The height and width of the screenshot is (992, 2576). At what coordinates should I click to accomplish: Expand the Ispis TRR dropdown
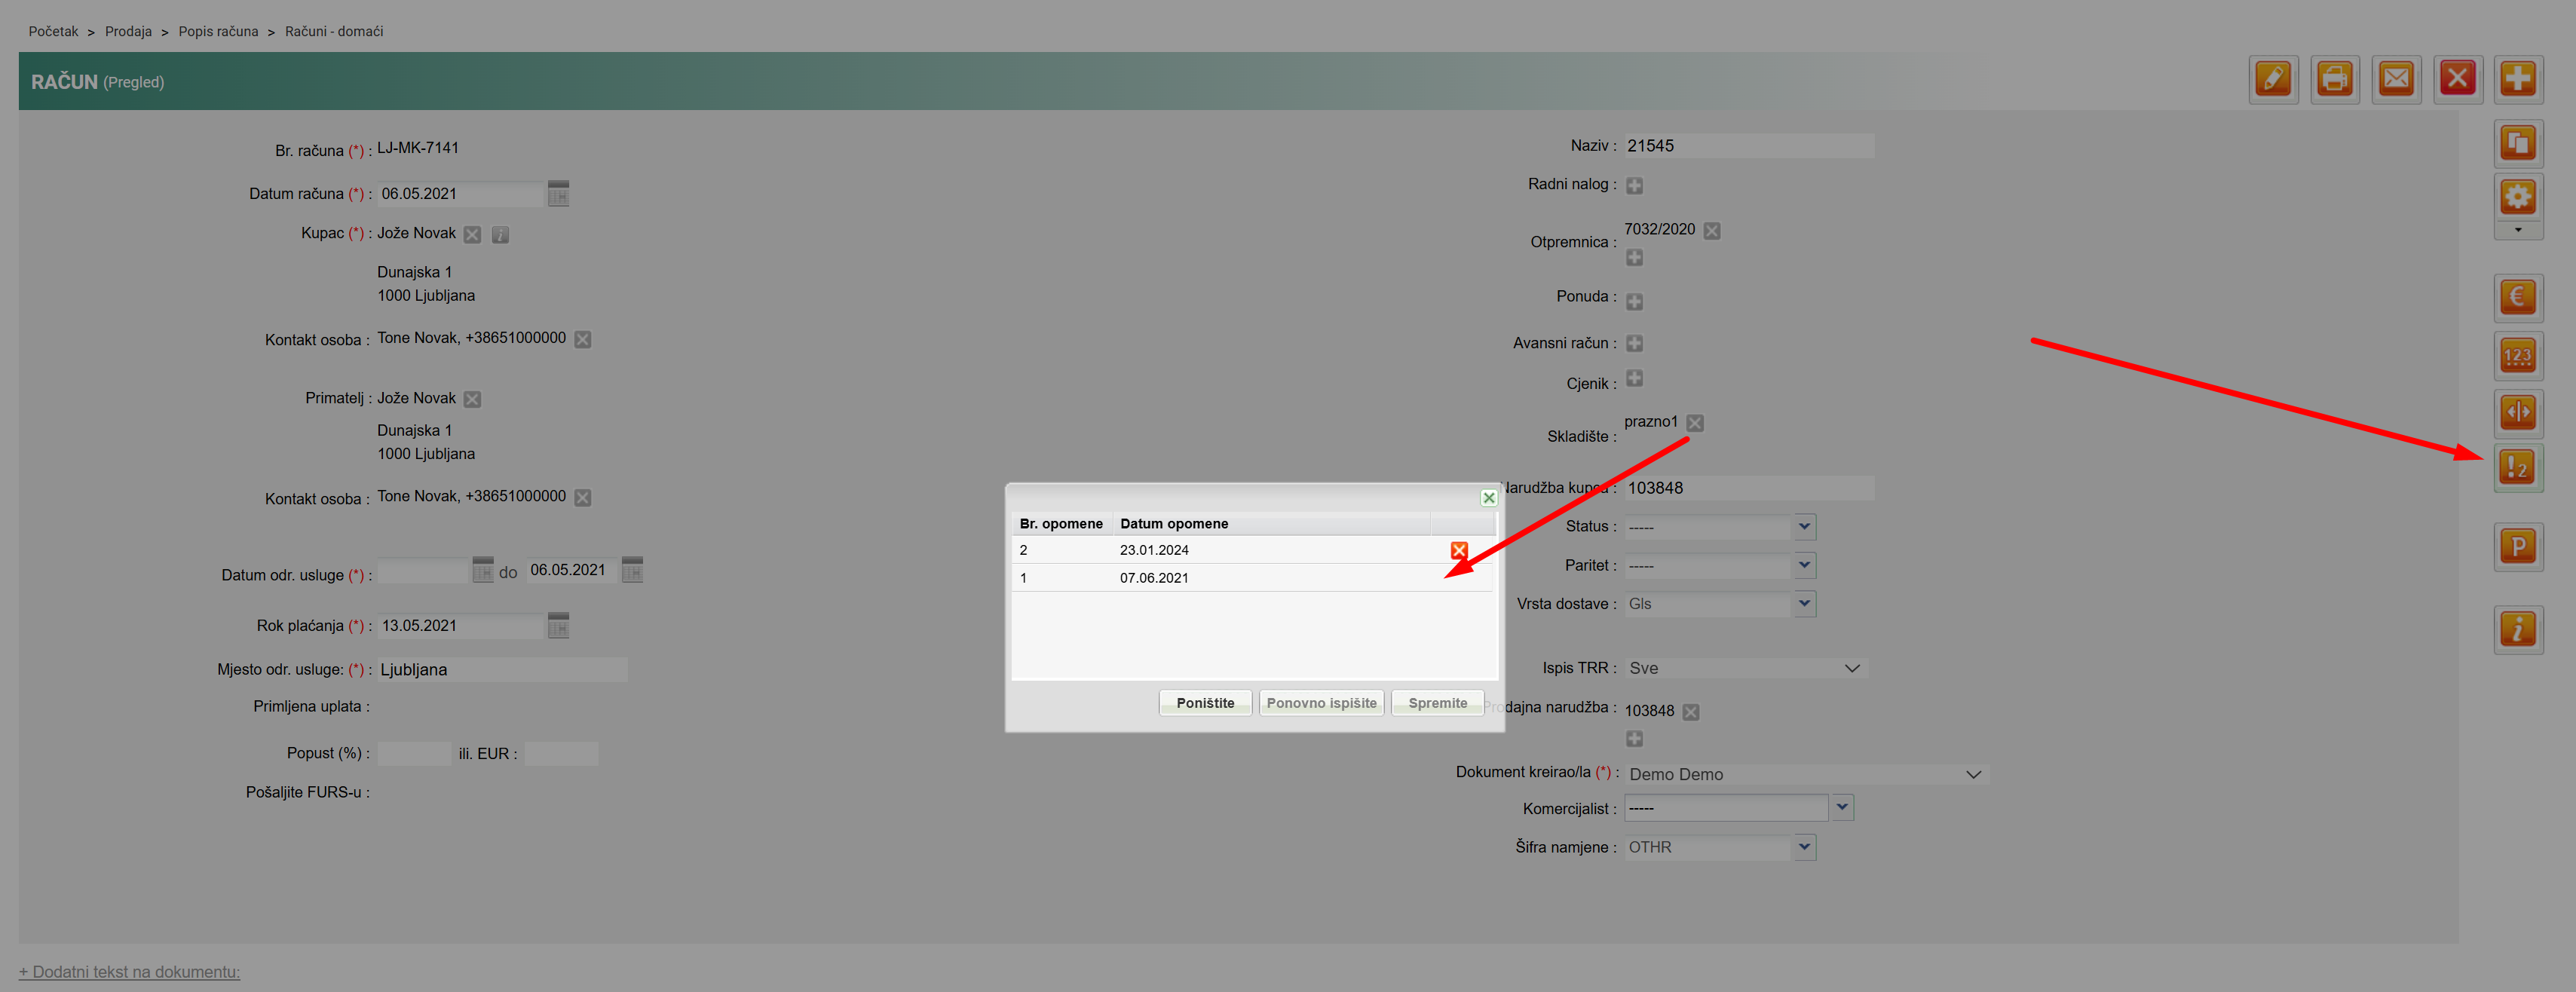click(x=1851, y=668)
